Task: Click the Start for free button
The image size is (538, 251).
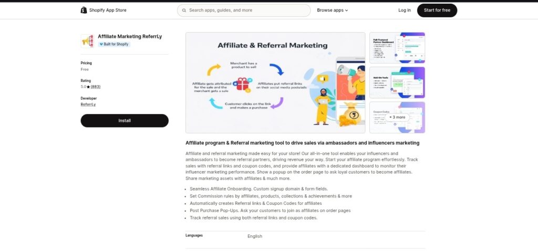Action: pyautogui.click(x=437, y=11)
